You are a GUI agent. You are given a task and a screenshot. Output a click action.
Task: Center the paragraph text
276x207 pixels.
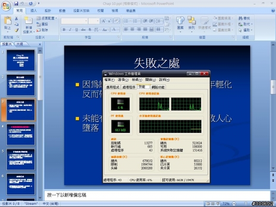(x=132, y=29)
